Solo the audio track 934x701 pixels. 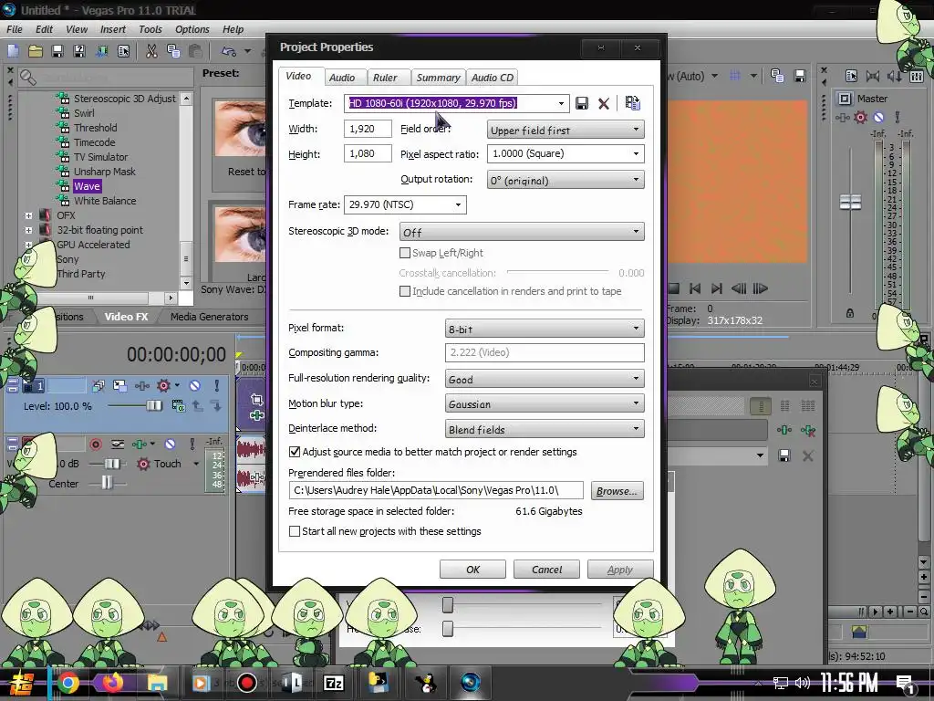coord(192,445)
